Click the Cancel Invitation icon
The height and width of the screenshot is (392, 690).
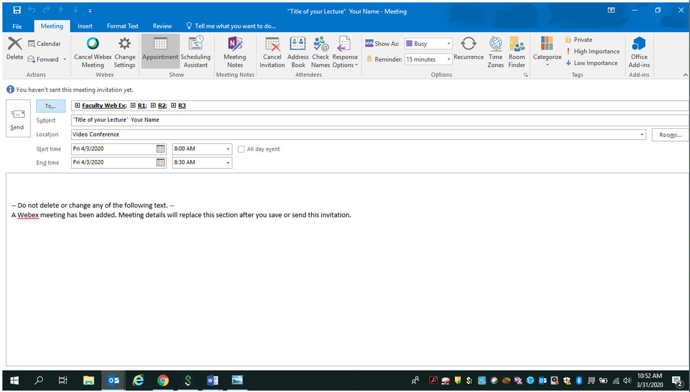coord(272,44)
